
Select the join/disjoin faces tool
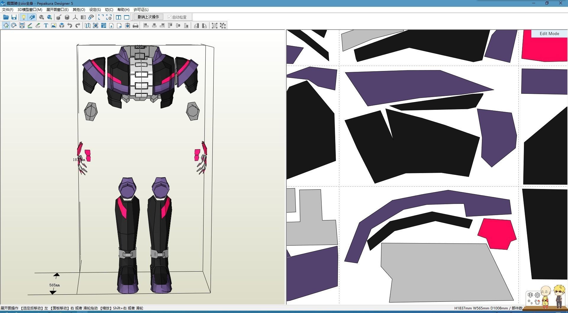pyautogui.click(x=22, y=25)
